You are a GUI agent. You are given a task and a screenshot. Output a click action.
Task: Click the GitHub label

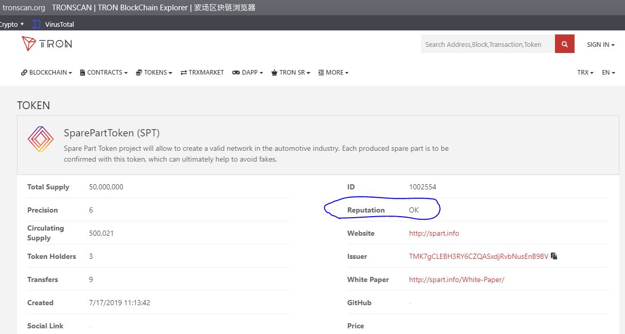click(x=359, y=303)
